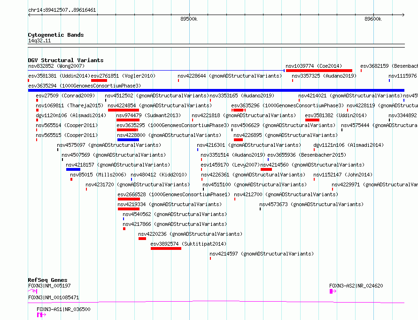The image size is (418, 320).
Task: Open esv3635295 1000Genomes variant label
Action: [x=173, y=125]
